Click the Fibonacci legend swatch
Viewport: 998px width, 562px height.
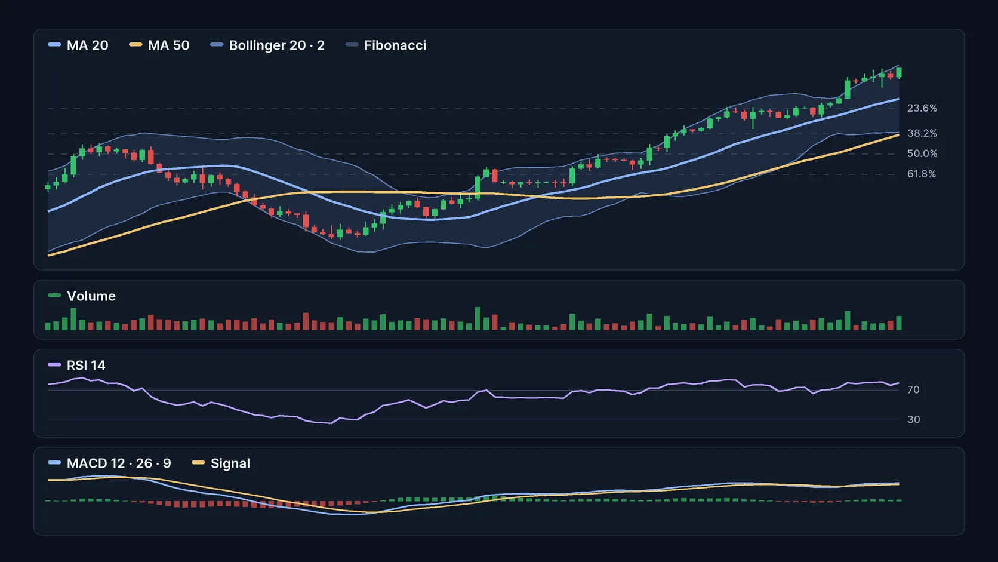click(x=352, y=45)
